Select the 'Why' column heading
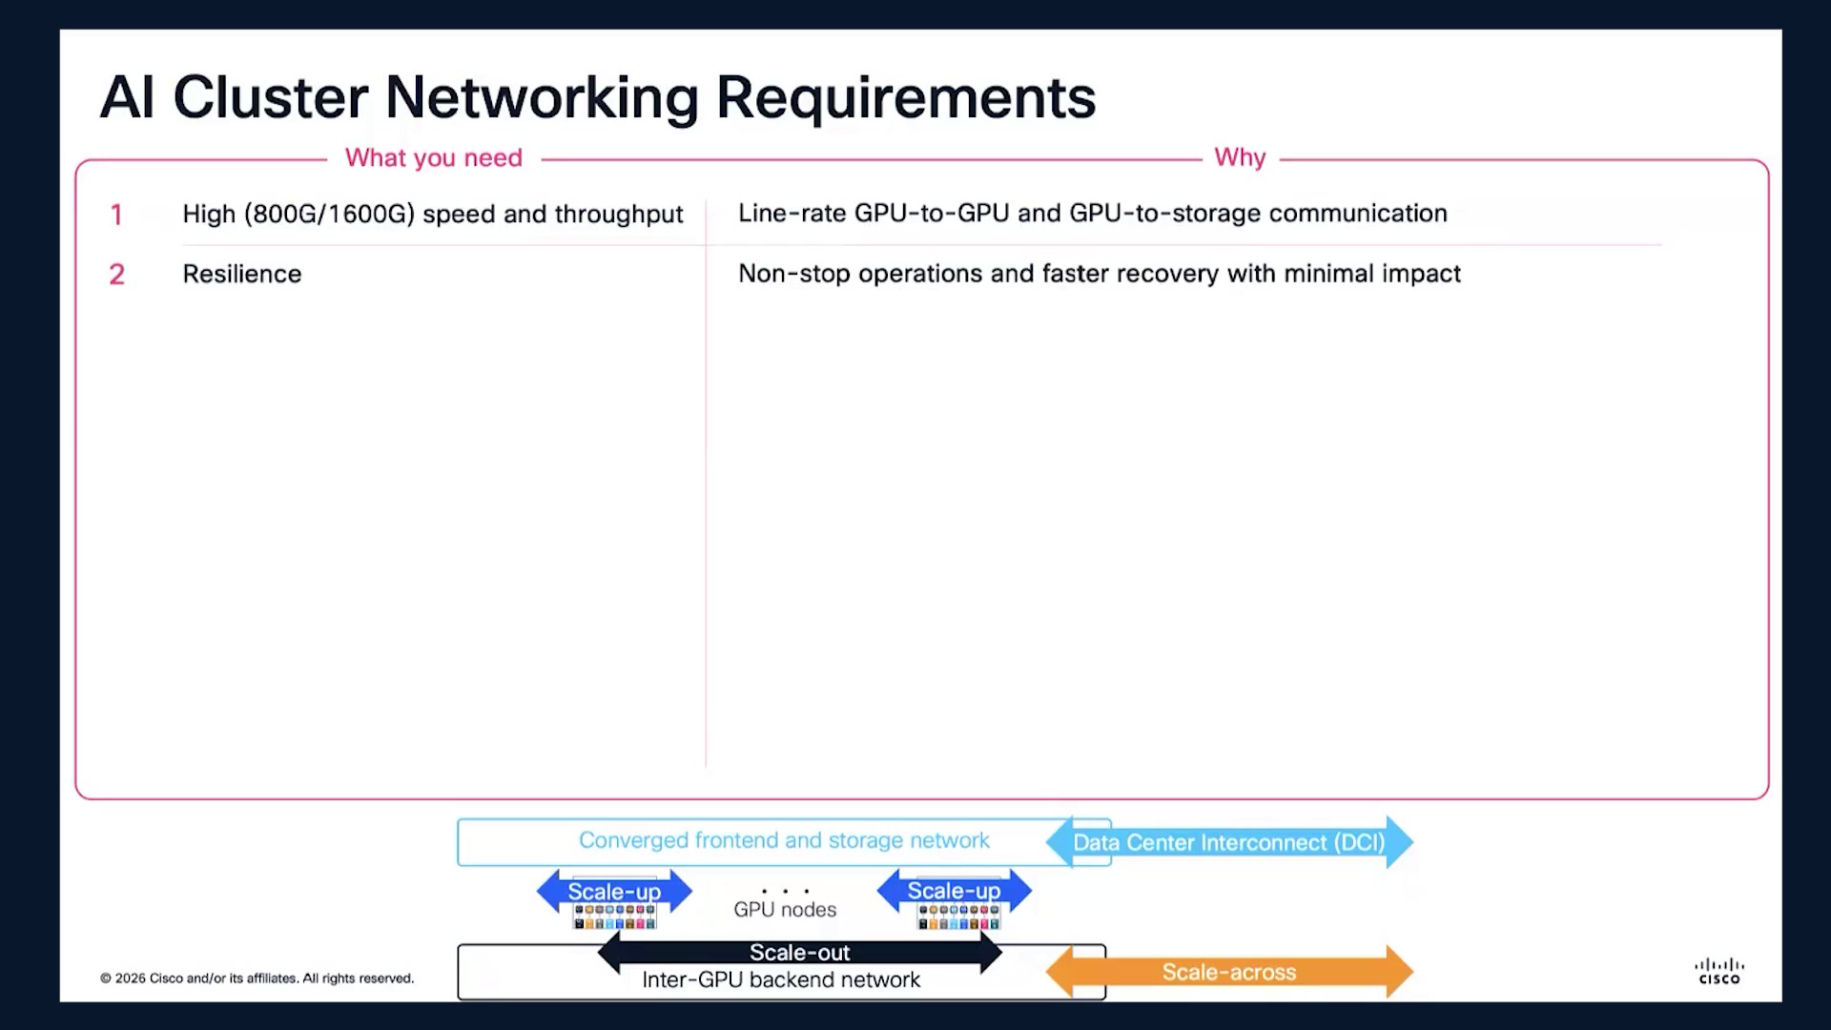This screenshot has height=1030, width=1831. point(1240,156)
